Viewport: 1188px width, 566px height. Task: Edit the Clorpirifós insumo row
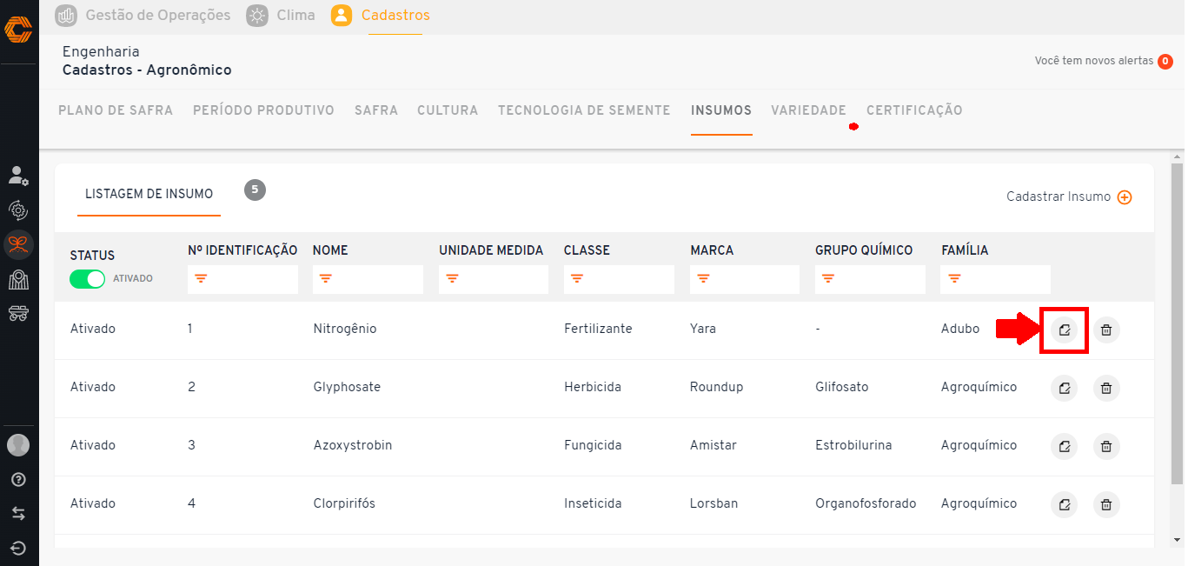[x=1064, y=504]
